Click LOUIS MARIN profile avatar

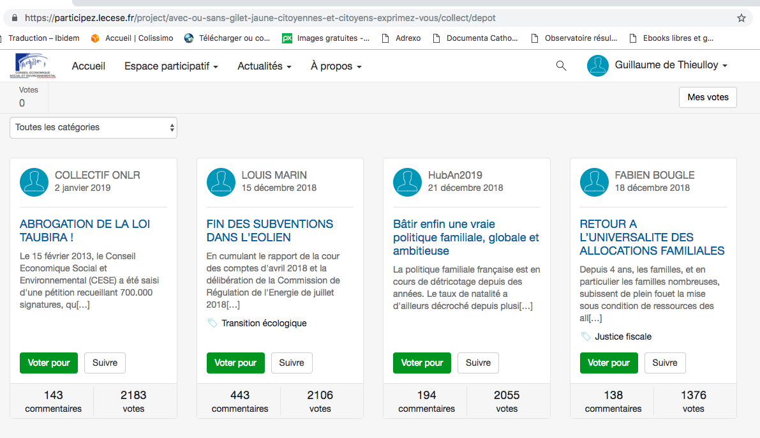[221, 182]
